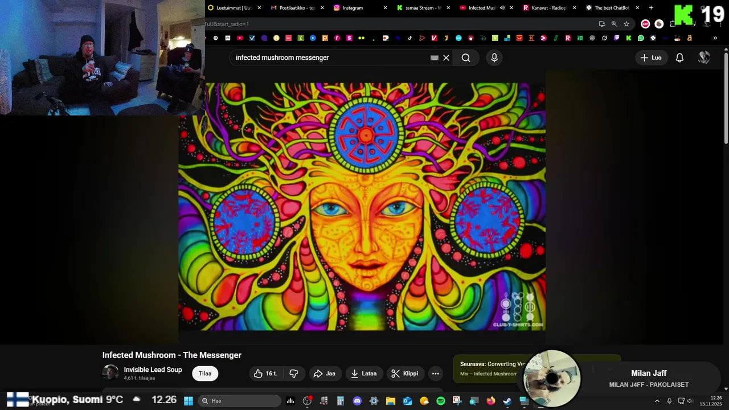This screenshot has height=410, width=729.
Task: Create a clip with Klippi button
Action: click(405, 374)
